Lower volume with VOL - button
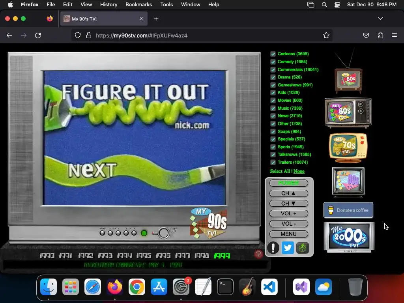 [288, 224]
